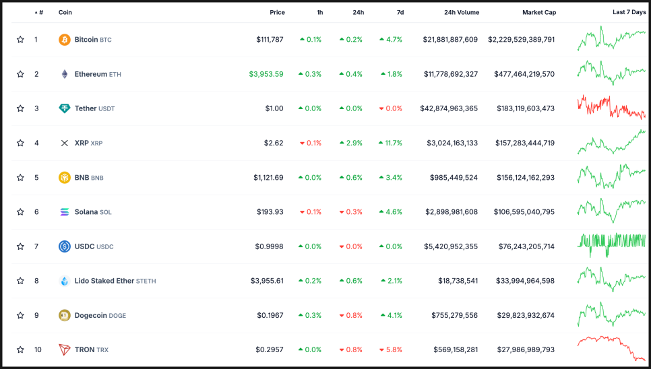Star Solana as a favorite

point(20,212)
